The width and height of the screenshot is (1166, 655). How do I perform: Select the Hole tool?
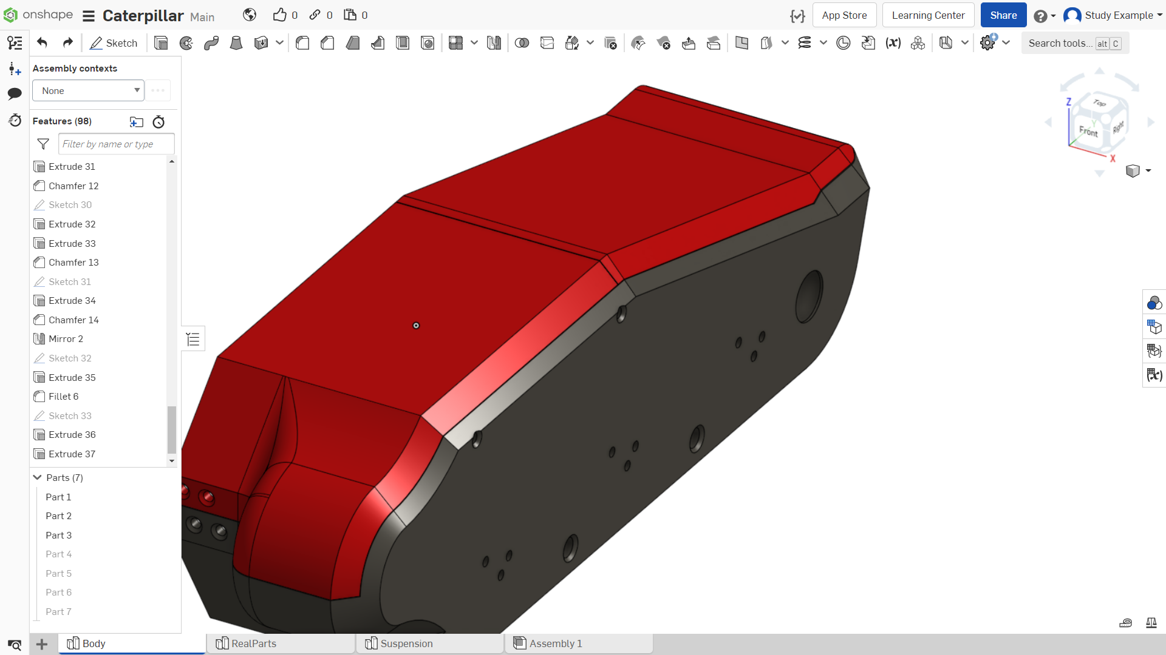point(428,43)
